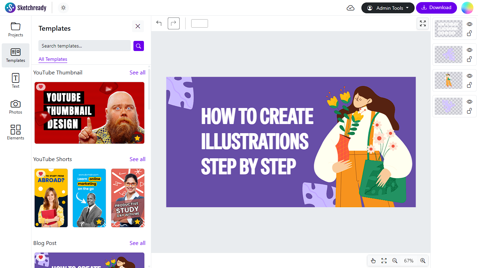Click the Download button
This screenshot has height=268, width=478.
[x=436, y=8]
